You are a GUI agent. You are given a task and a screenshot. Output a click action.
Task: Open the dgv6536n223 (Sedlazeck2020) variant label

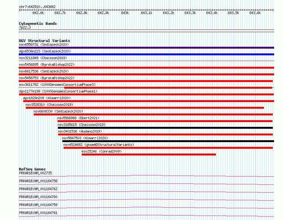tap(45, 51)
